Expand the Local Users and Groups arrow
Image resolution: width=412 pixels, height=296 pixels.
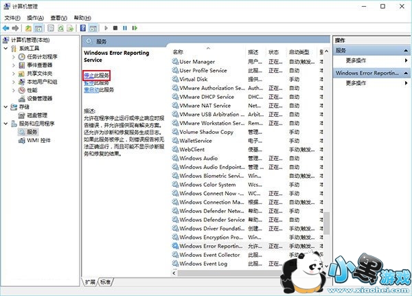click(14, 82)
